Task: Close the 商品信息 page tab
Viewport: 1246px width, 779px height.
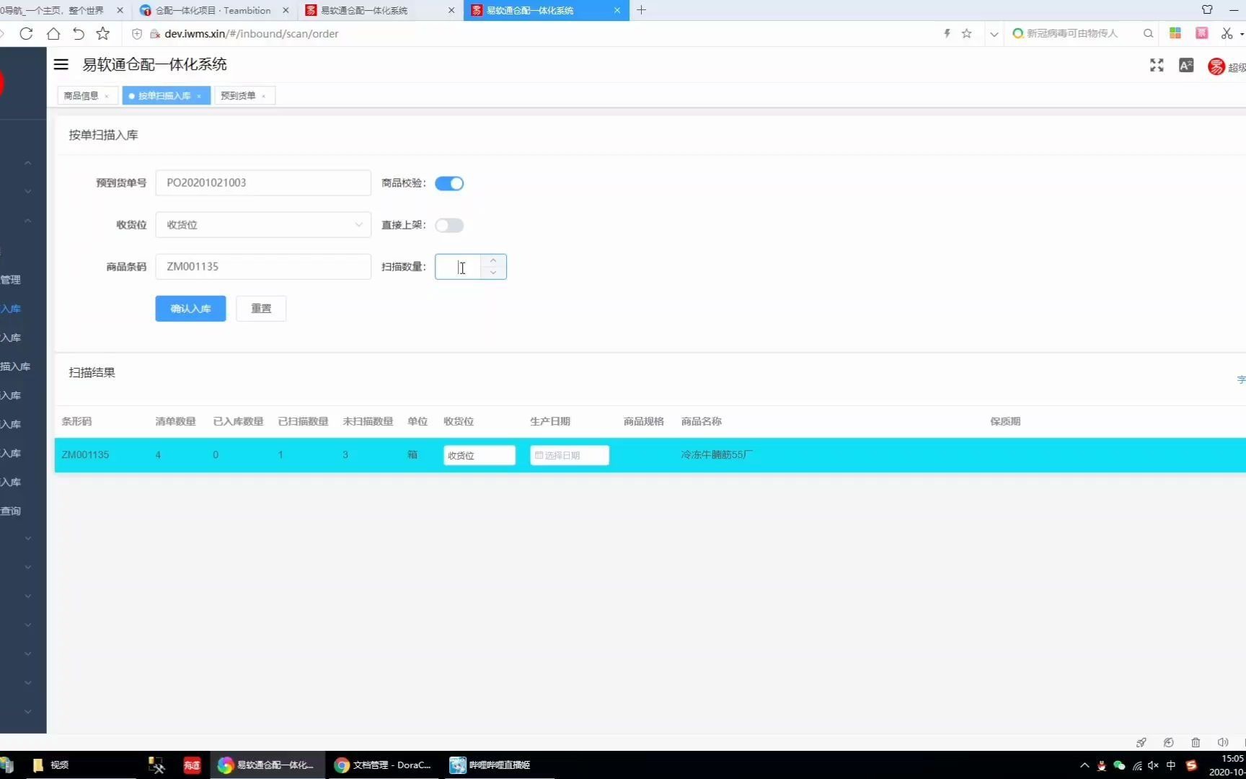Action: click(x=107, y=96)
